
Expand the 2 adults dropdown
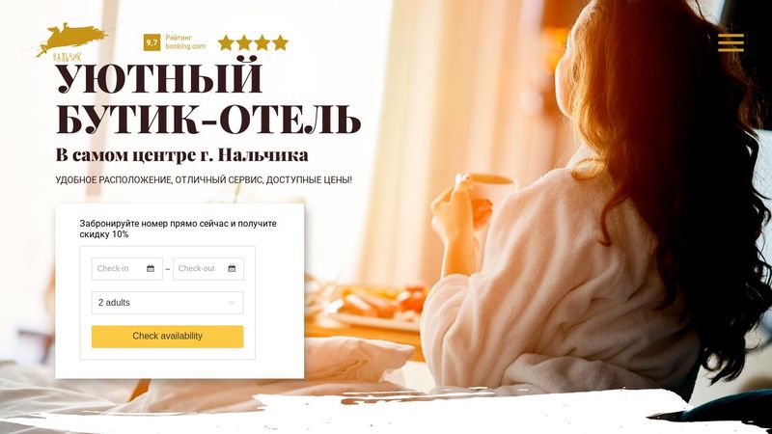tap(167, 303)
